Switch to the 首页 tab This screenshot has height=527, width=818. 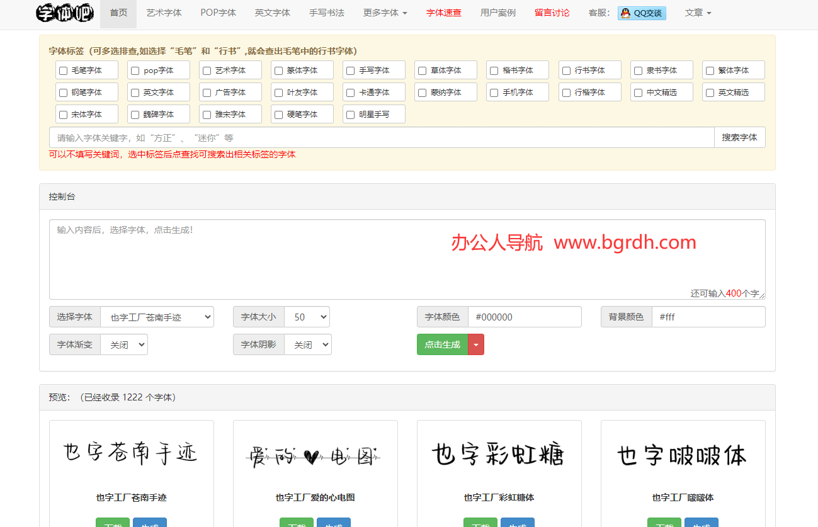118,13
